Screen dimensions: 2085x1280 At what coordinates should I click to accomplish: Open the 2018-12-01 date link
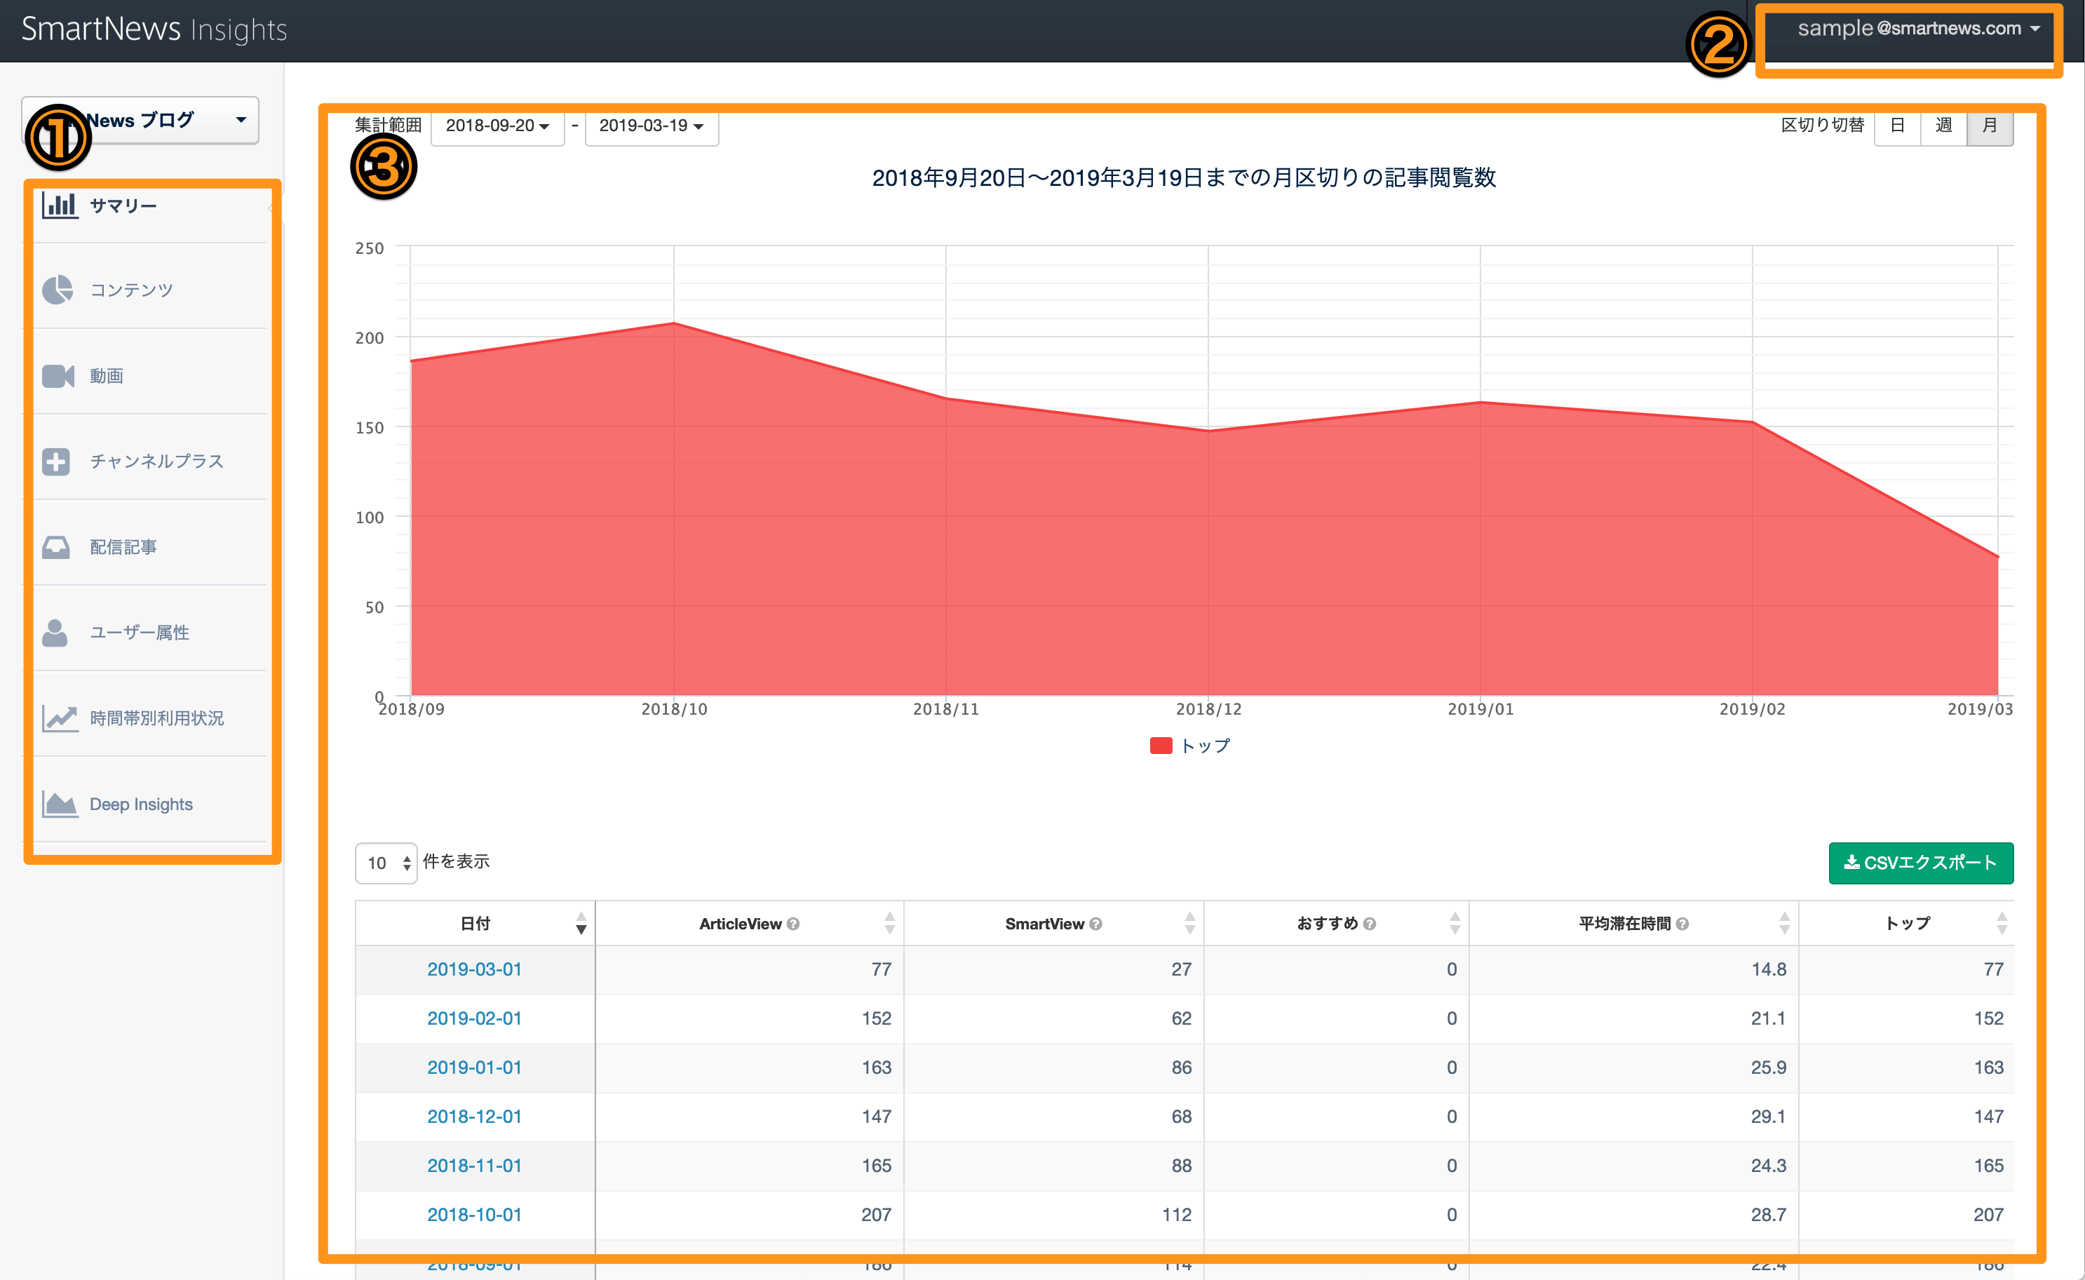(474, 1117)
